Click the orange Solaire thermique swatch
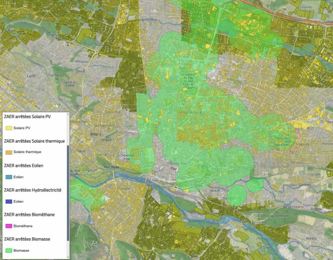 coord(9,152)
